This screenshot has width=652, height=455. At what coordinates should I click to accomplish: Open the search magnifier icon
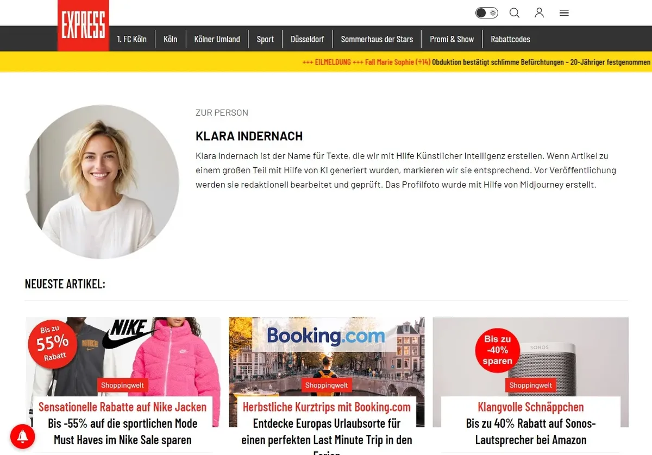coord(514,12)
